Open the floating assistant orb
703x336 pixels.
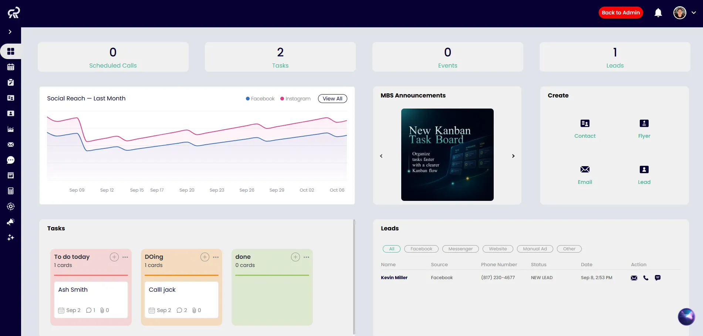pos(686,317)
